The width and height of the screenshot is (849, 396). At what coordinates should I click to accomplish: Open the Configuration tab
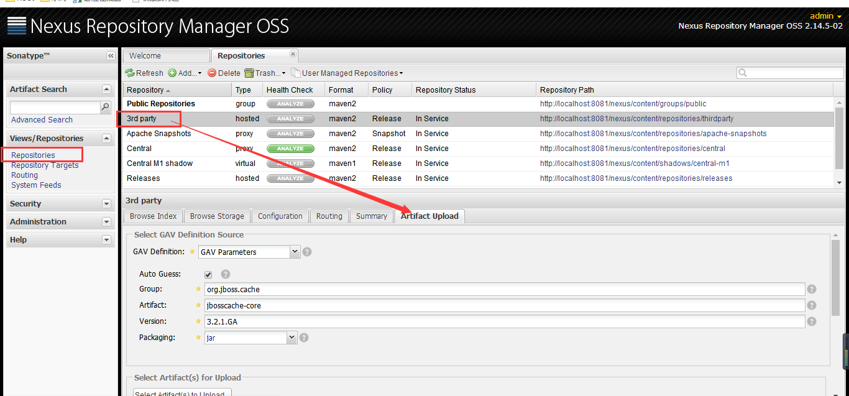(280, 216)
